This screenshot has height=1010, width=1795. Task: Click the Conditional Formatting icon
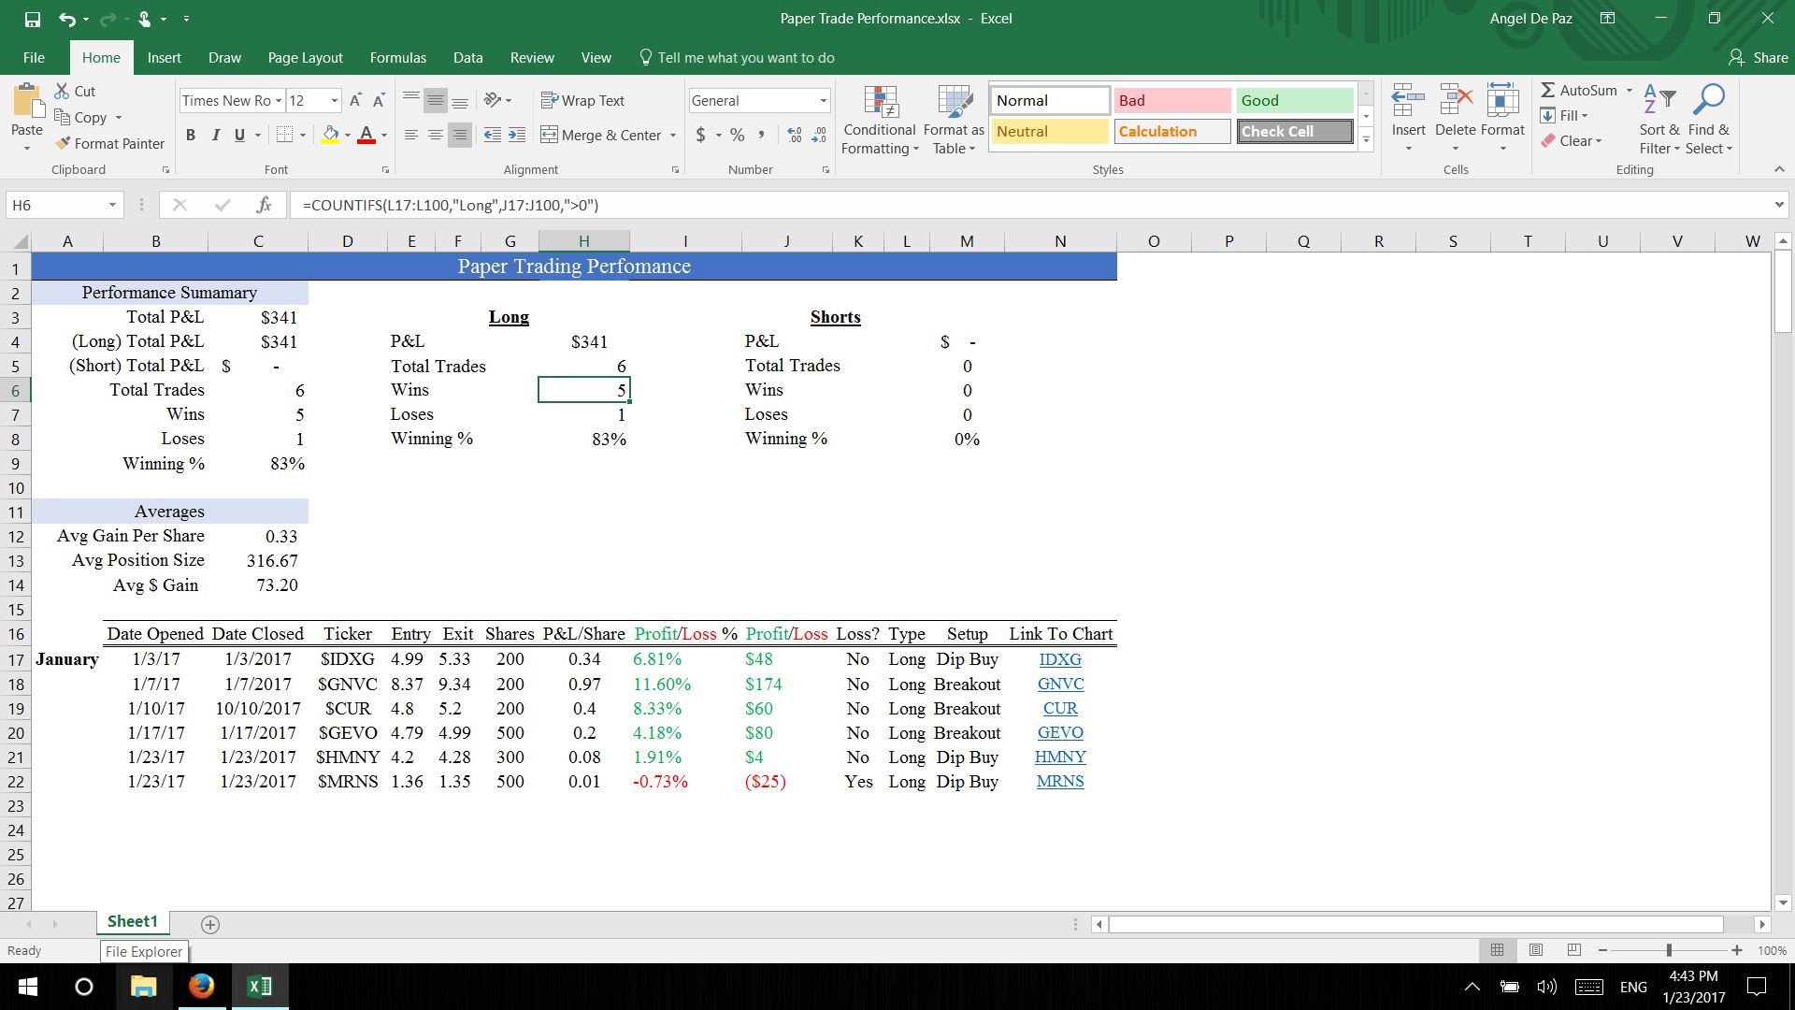879,103
